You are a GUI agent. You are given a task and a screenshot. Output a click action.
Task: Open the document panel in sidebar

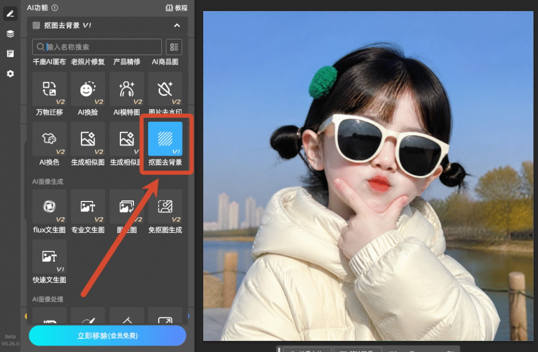coord(11,54)
